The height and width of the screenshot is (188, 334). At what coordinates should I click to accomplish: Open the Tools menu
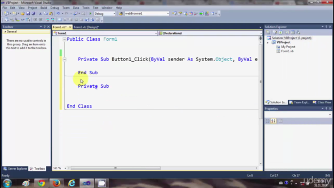[x=86, y=8]
